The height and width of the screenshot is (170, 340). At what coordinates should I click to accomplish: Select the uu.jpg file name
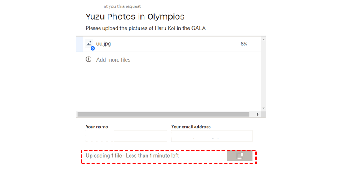[x=104, y=44]
